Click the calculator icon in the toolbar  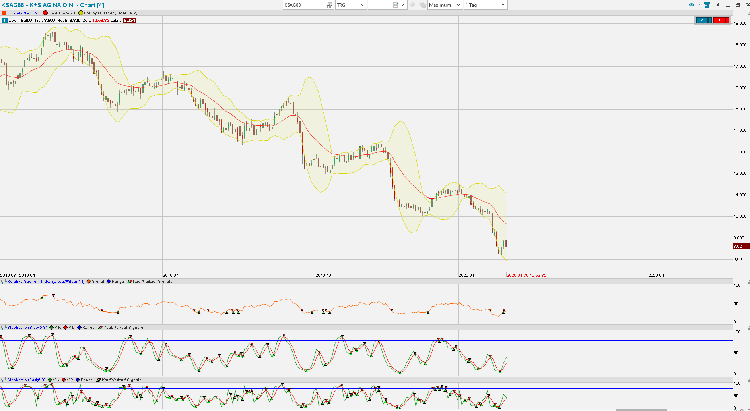(x=396, y=5)
